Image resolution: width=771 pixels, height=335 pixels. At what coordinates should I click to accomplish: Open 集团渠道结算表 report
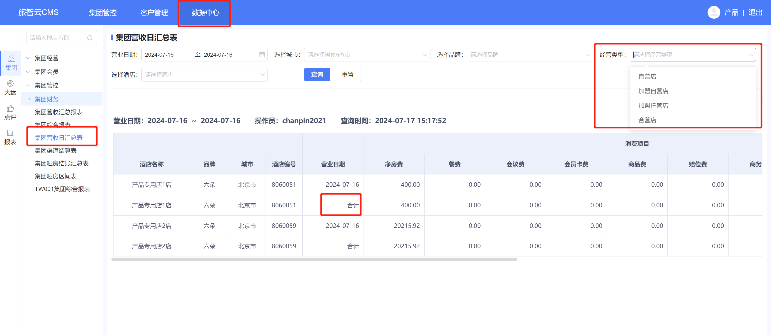56,150
